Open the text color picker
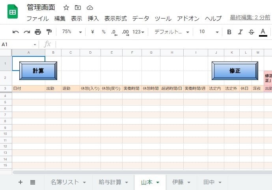 [263, 32]
